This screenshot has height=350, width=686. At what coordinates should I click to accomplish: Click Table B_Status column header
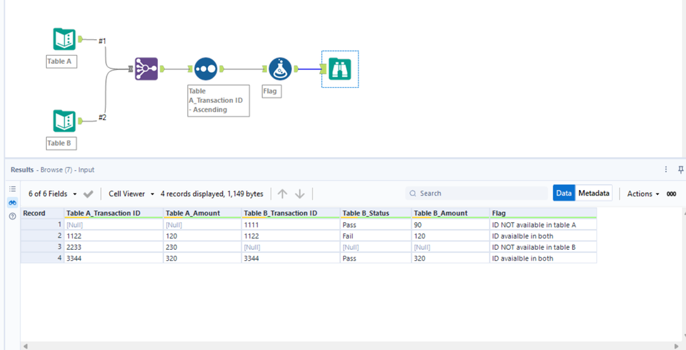pos(376,213)
